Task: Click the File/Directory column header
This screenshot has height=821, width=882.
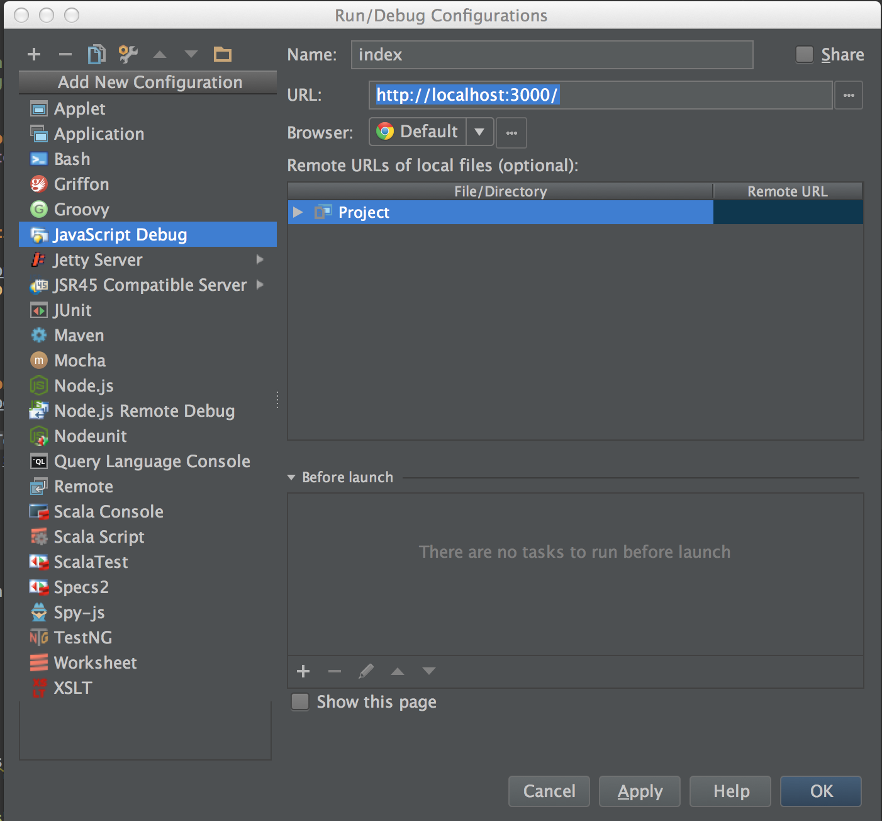Action: [500, 191]
